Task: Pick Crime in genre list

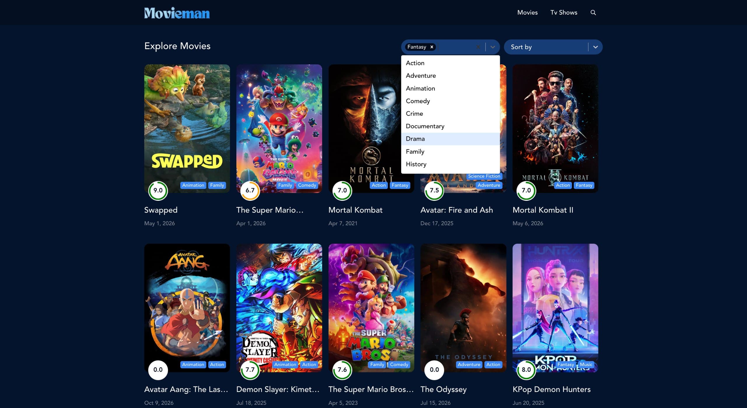Action: (x=450, y=113)
